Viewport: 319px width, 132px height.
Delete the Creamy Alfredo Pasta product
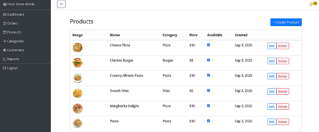pos(283,76)
